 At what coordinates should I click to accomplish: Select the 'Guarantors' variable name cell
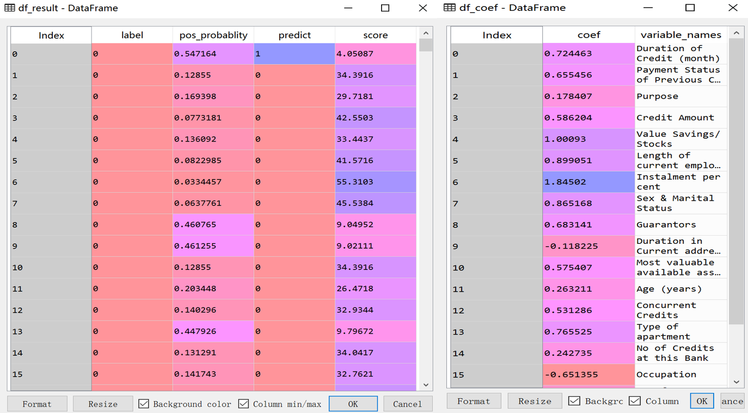click(680, 225)
